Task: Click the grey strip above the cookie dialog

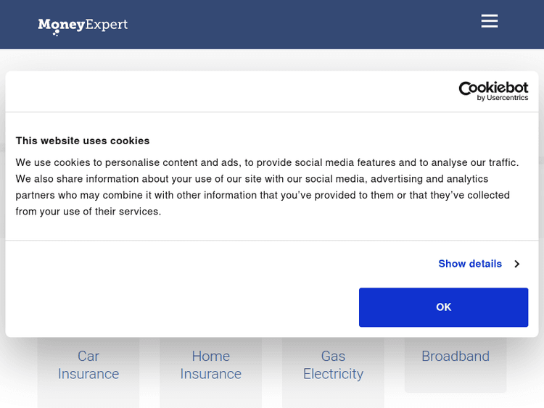Action: click(272, 59)
